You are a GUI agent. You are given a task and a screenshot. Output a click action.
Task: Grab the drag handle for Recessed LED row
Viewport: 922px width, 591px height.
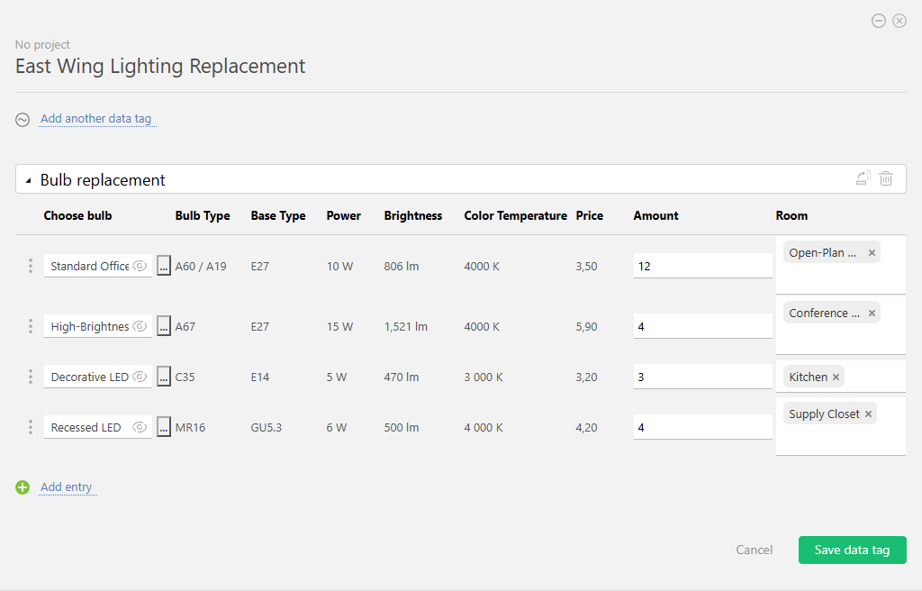pos(31,427)
